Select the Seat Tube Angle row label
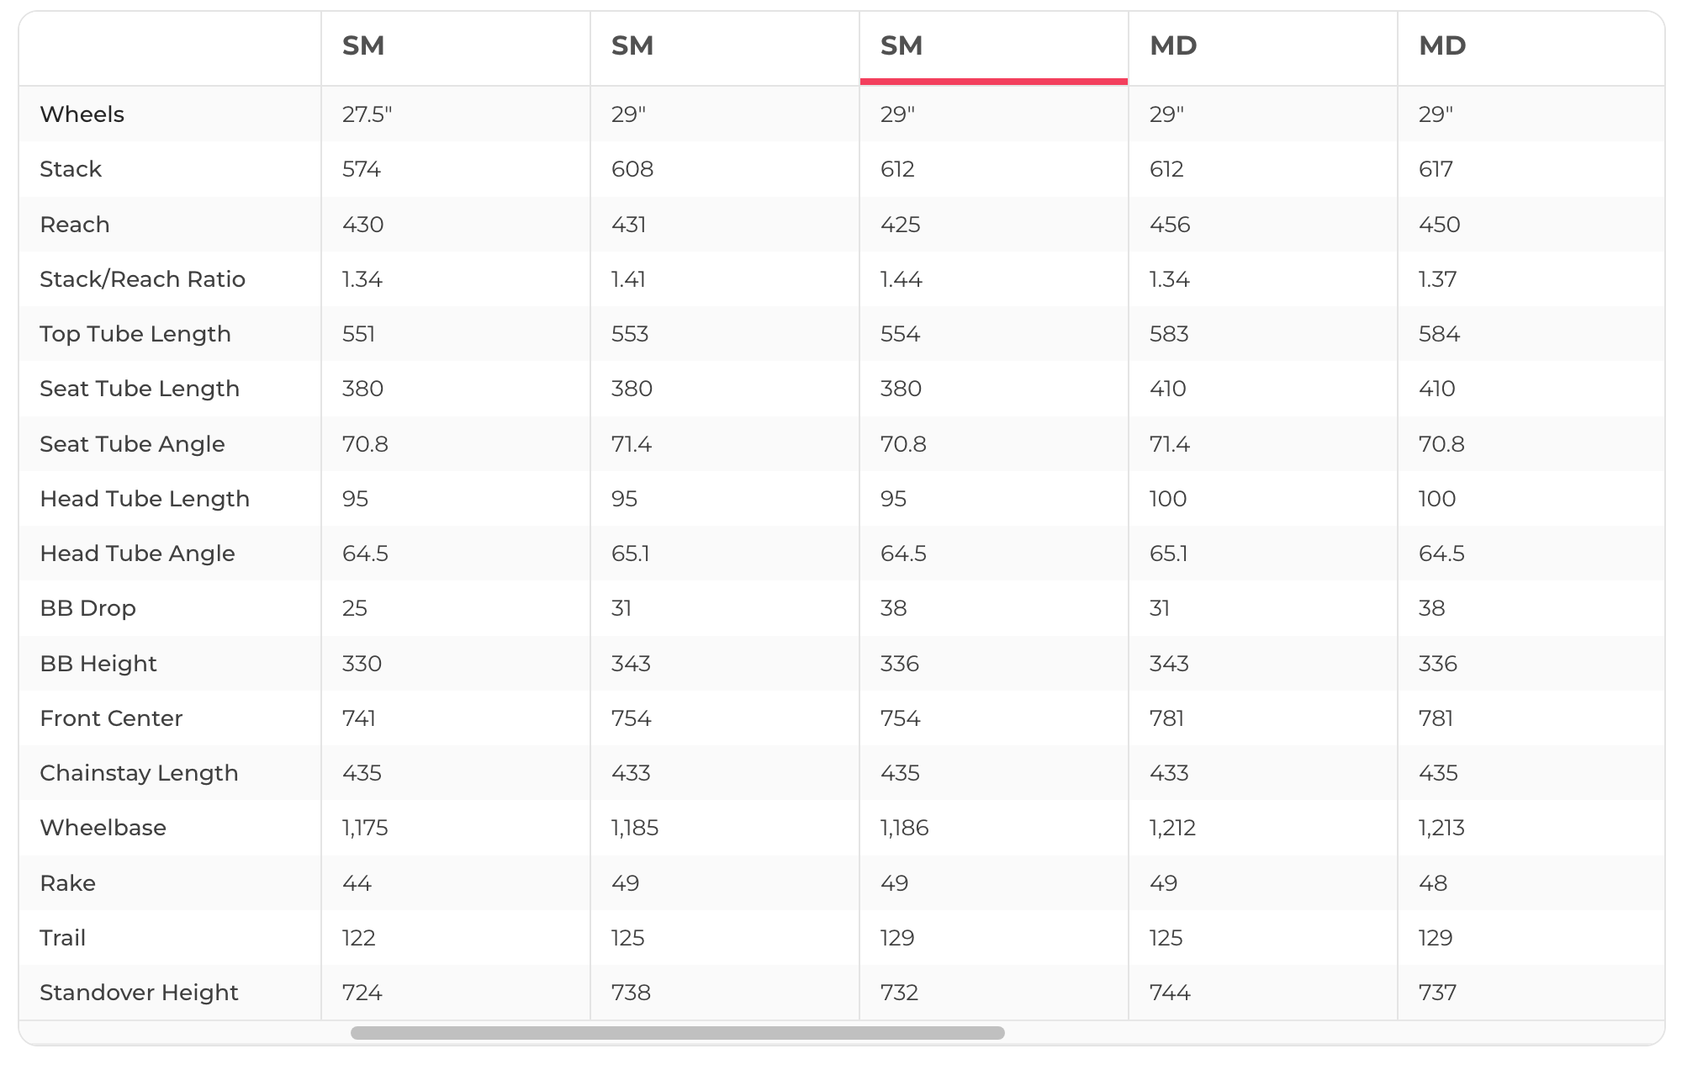1687x1070 pixels. point(133,444)
